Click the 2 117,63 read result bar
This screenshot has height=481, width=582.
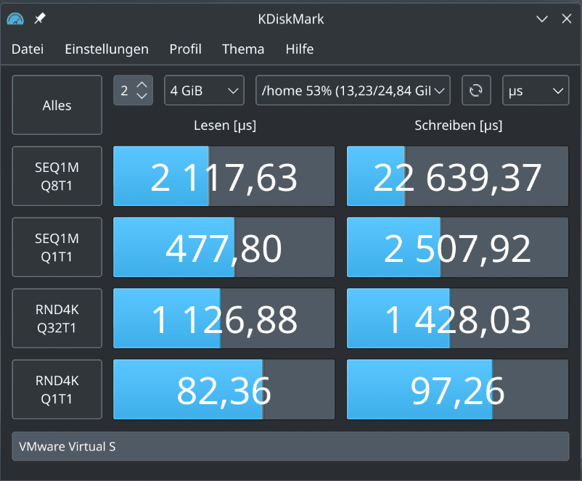click(x=224, y=176)
